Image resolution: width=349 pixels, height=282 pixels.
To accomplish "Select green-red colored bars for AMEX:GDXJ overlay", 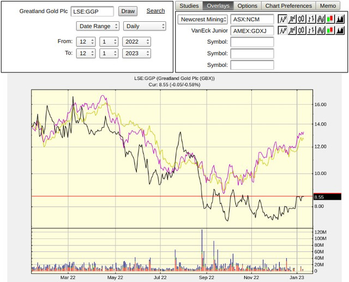I will point(330,30).
